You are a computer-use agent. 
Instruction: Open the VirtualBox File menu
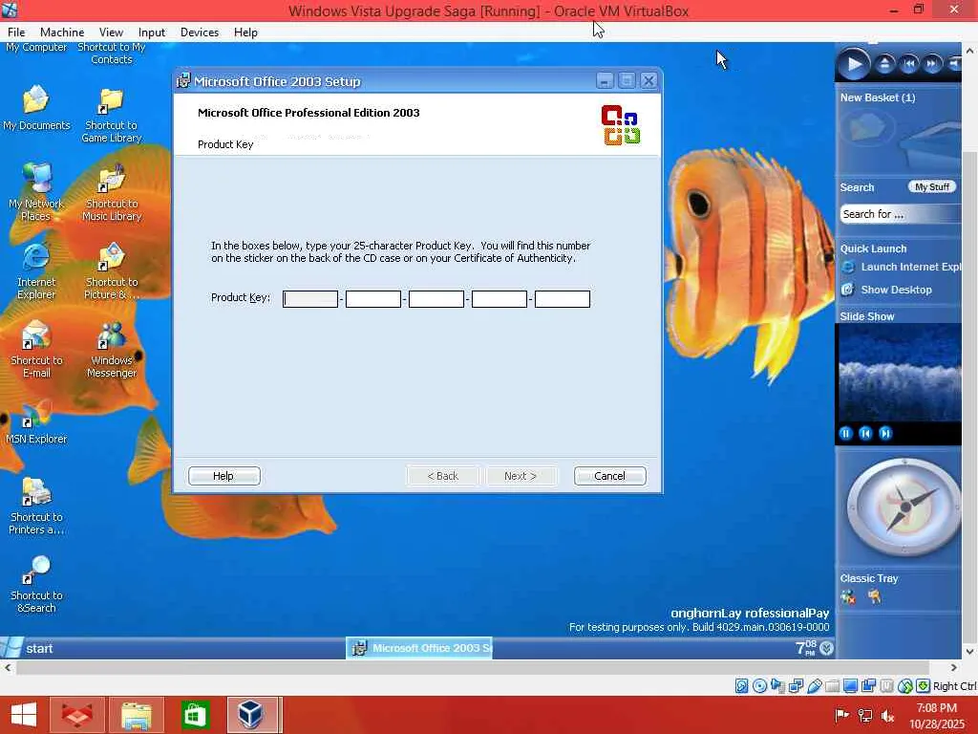pyautogui.click(x=16, y=32)
